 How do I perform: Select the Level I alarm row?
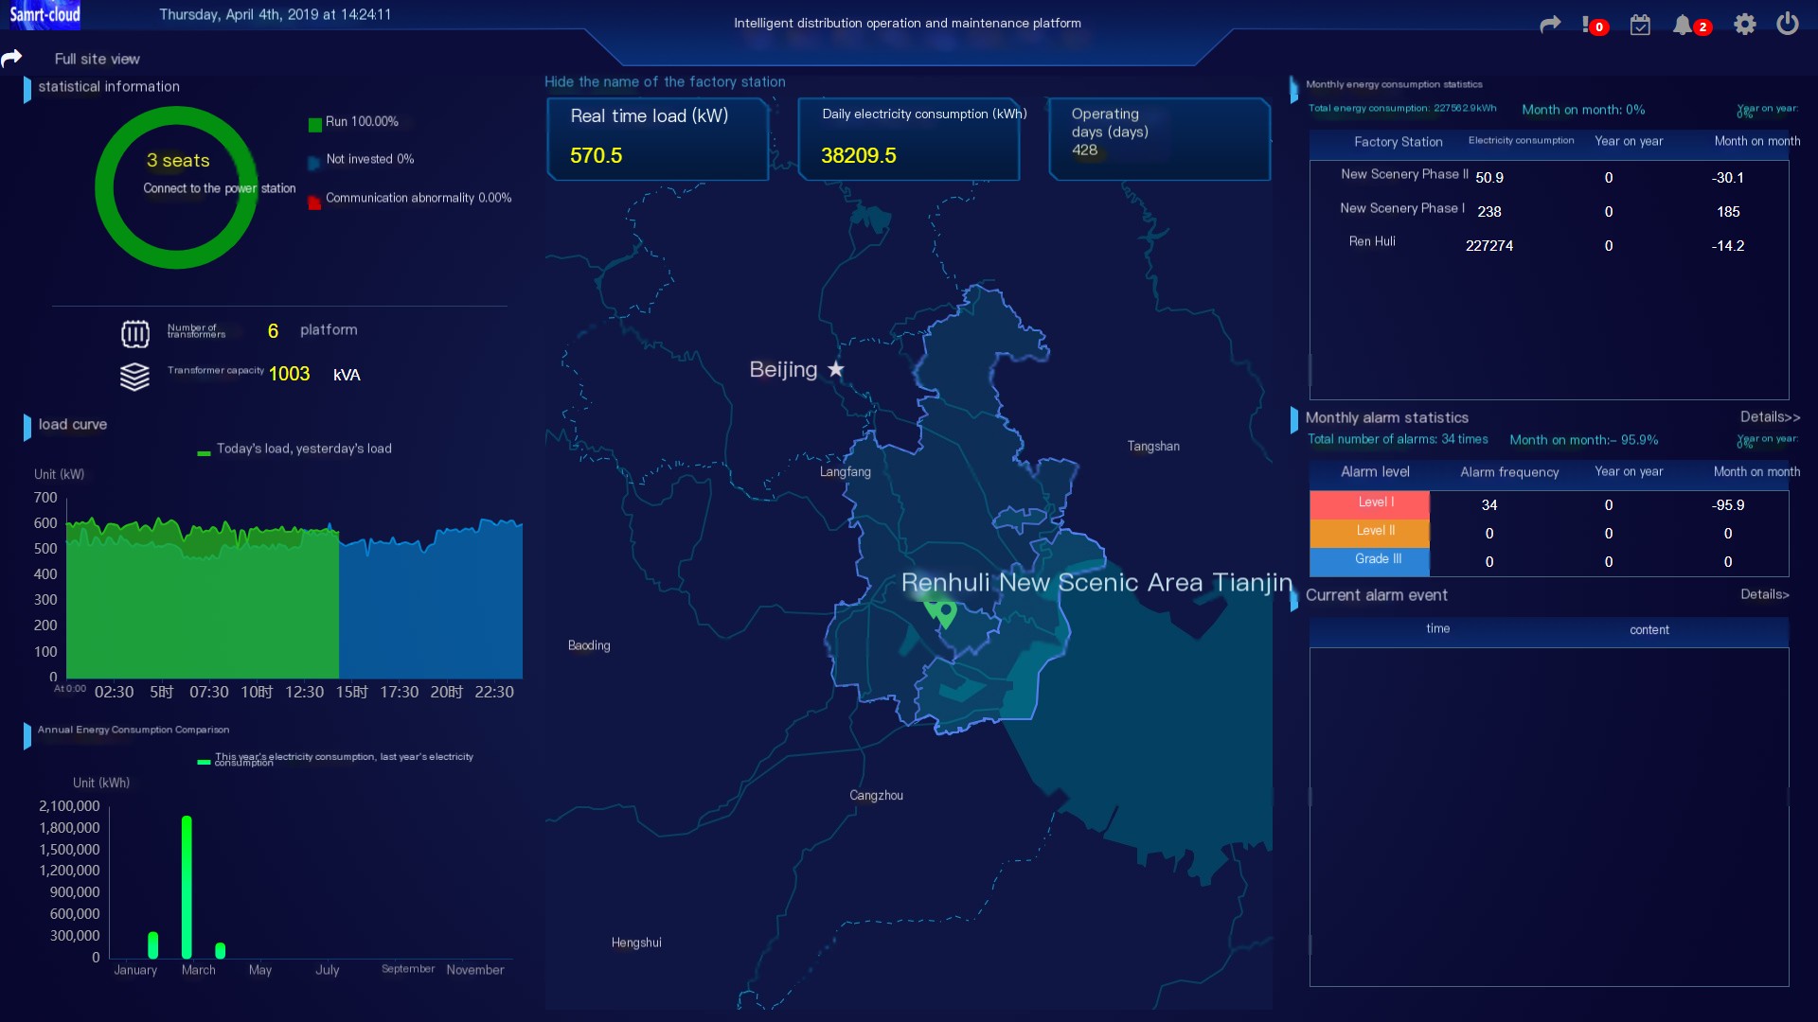tap(1375, 503)
